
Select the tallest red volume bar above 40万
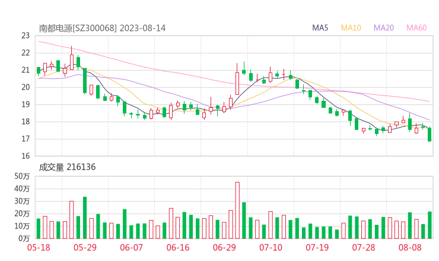(237, 211)
